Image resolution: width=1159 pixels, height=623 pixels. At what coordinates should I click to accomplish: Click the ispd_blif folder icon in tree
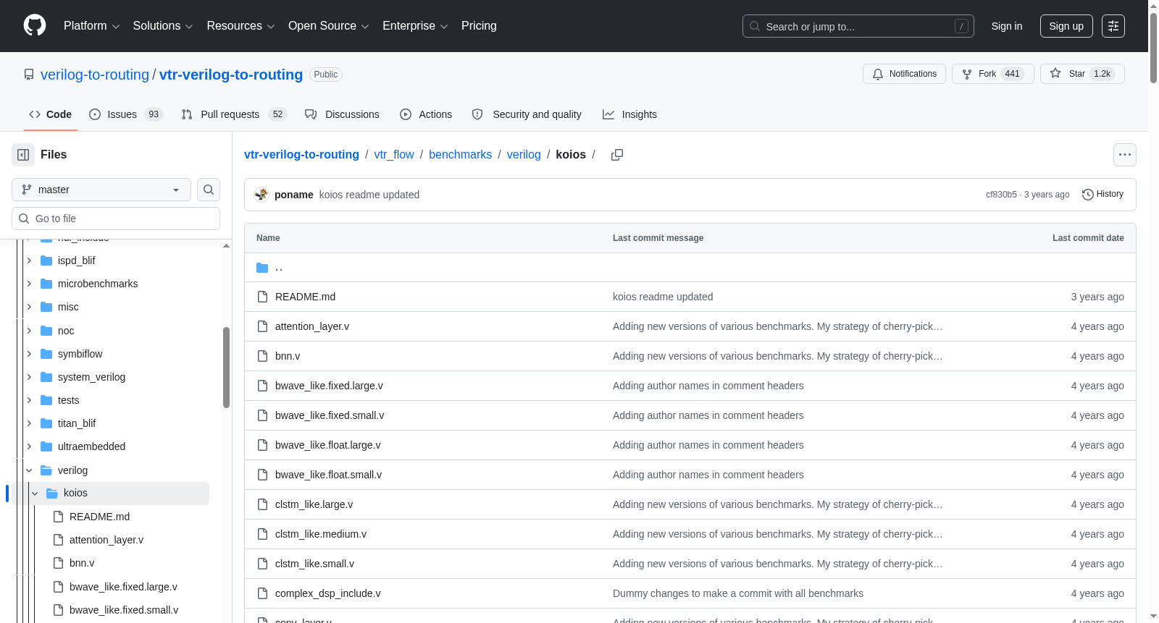pos(46,260)
